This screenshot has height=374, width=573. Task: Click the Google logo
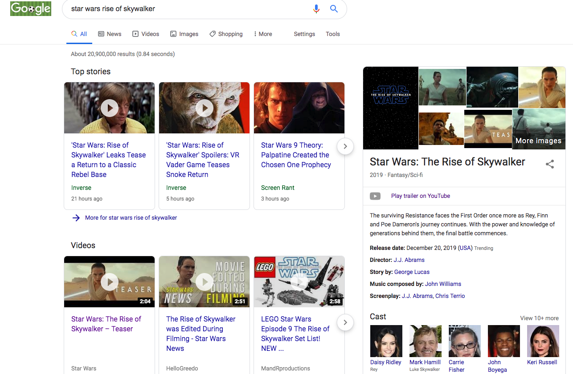pyautogui.click(x=30, y=8)
